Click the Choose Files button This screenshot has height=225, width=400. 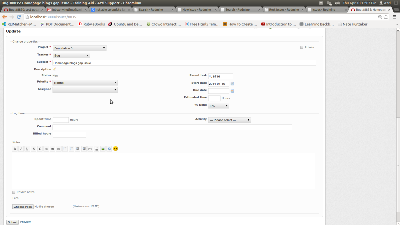23,207
